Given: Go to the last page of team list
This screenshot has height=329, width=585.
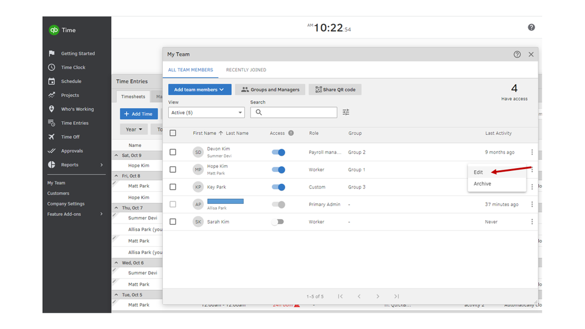Looking at the screenshot, I should 396,296.
